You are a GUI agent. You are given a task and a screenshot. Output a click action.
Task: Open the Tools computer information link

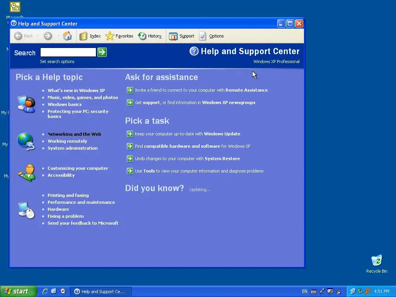point(199,171)
